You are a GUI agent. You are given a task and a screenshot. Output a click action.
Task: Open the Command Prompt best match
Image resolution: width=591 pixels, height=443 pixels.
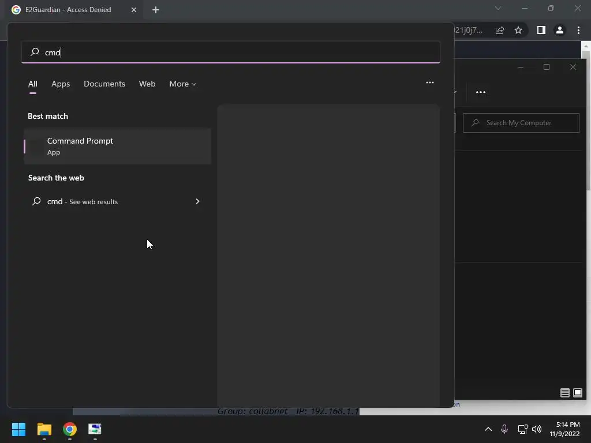(118, 146)
